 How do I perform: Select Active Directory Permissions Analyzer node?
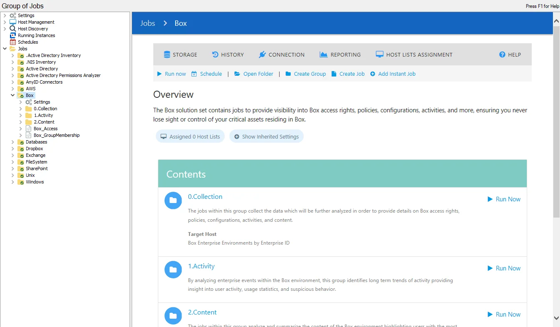pyautogui.click(x=63, y=75)
